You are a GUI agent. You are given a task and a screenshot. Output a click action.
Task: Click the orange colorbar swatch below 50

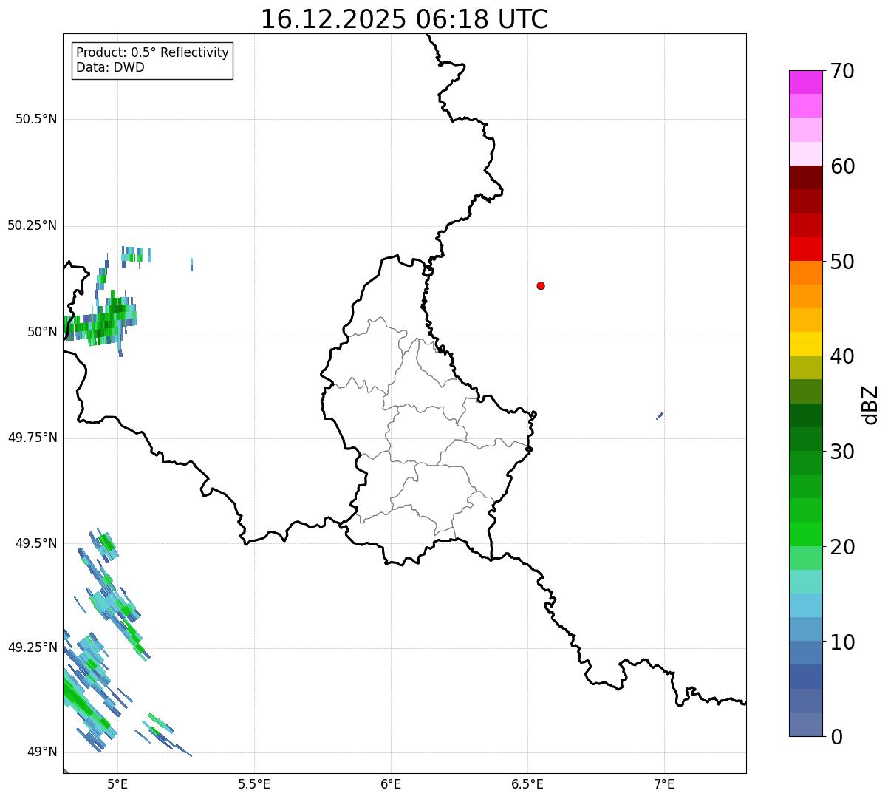point(805,273)
